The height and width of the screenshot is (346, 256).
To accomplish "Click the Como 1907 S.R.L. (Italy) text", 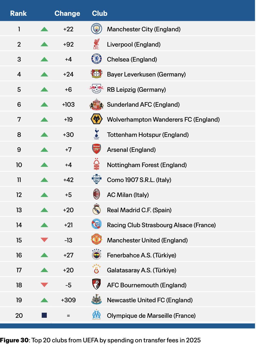I will pos(139,180).
